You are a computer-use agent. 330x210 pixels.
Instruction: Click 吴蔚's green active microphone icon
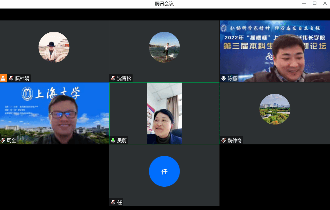pos(113,141)
